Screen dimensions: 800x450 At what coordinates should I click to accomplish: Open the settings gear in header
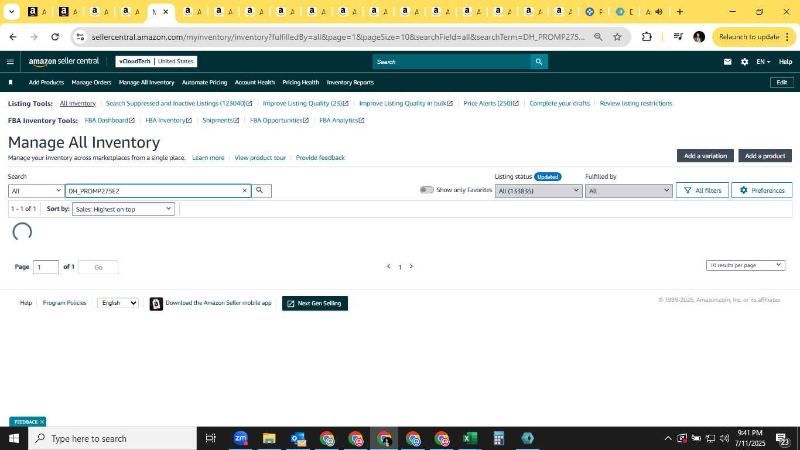pyautogui.click(x=744, y=62)
